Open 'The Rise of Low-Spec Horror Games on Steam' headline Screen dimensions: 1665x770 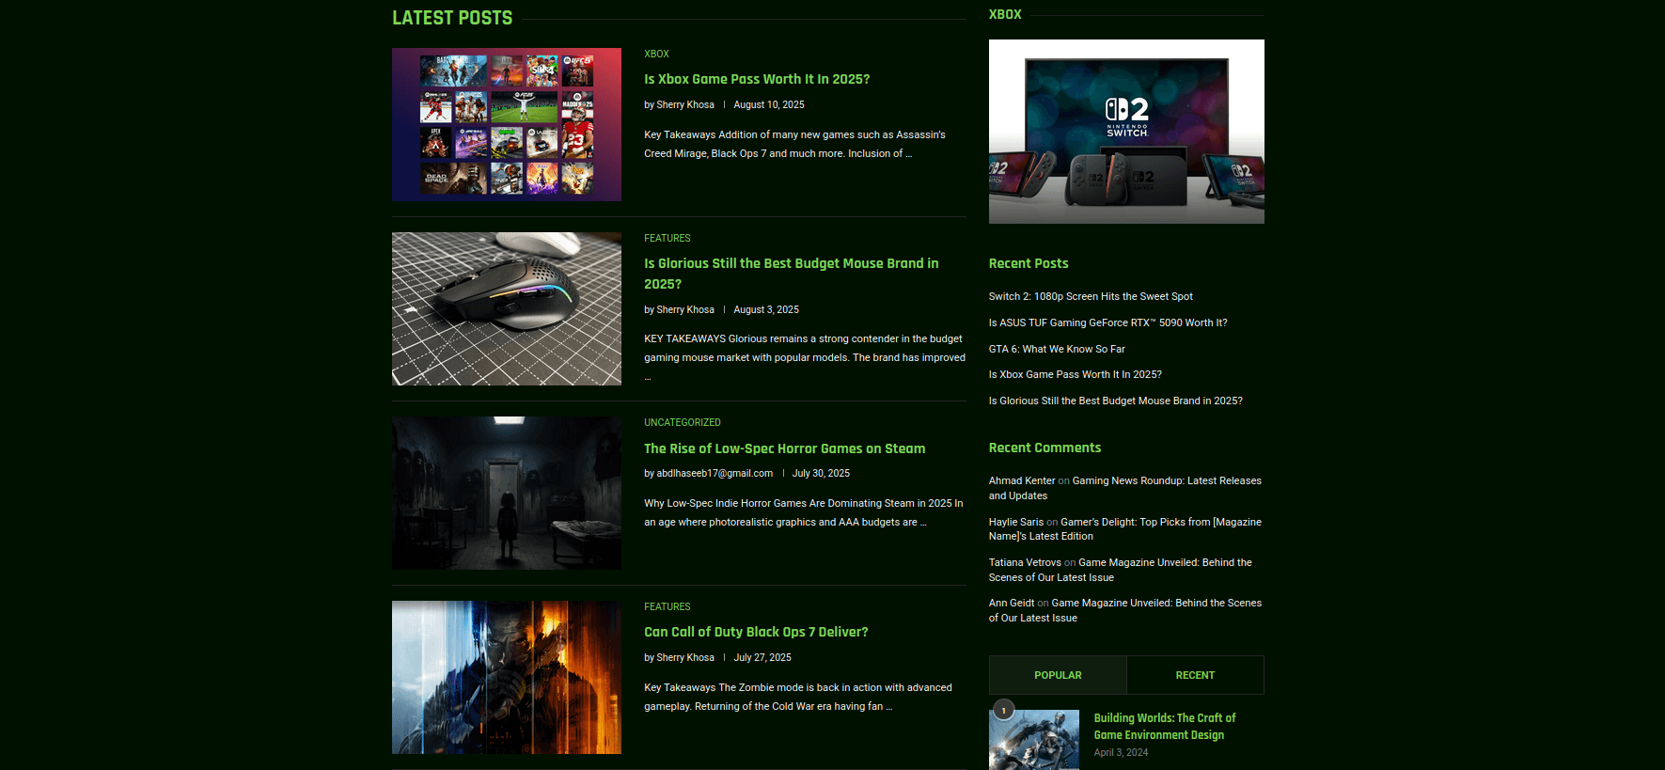(x=785, y=448)
